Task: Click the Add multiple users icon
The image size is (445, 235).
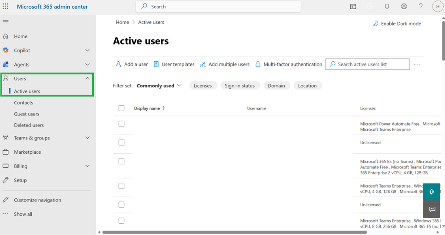Action: [x=203, y=64]
